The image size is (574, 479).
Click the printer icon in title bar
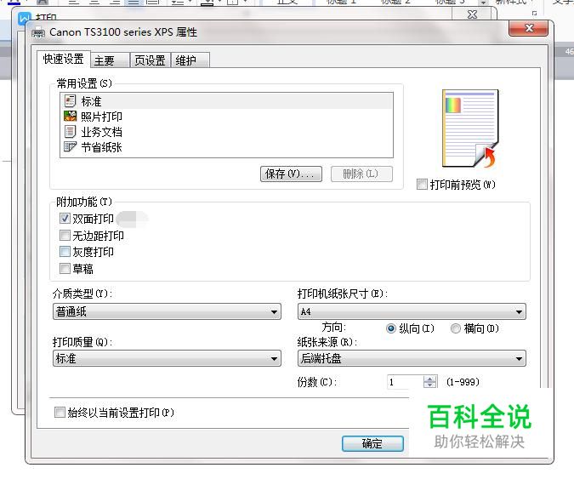[38, 32]
